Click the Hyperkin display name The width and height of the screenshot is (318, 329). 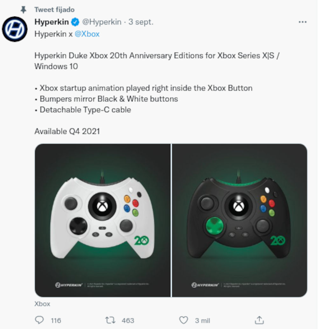[x=52, y=22]
